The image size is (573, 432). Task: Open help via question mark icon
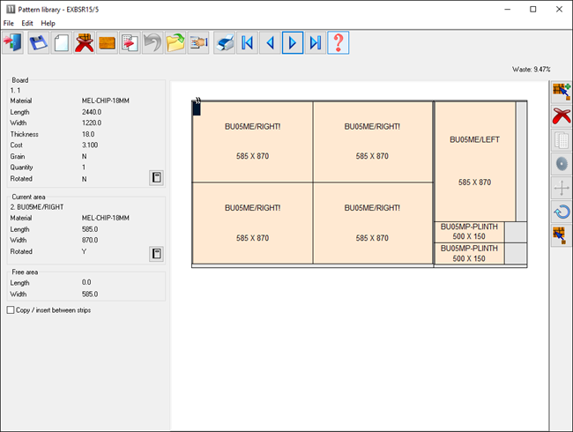click(x=339, y=42)
